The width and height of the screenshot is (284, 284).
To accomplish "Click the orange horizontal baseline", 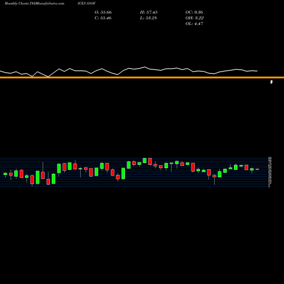I will [142, 77].
